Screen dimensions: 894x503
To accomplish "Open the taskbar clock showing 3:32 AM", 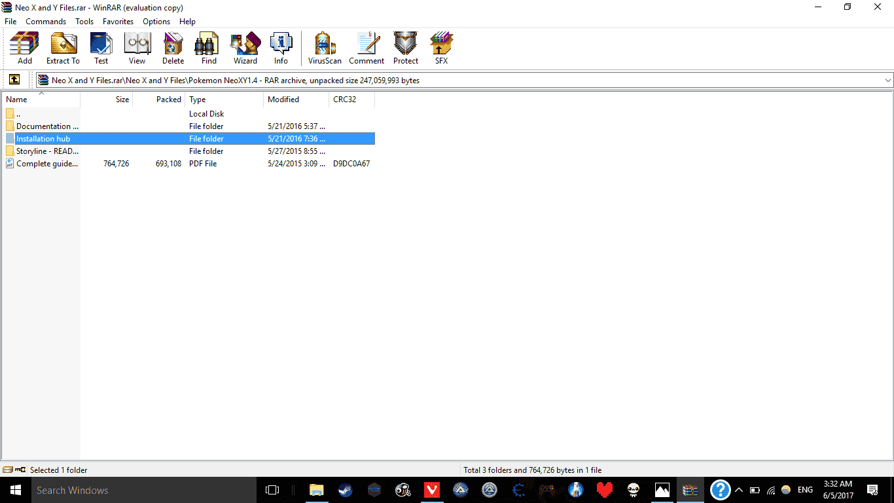I will click(838, 490).
